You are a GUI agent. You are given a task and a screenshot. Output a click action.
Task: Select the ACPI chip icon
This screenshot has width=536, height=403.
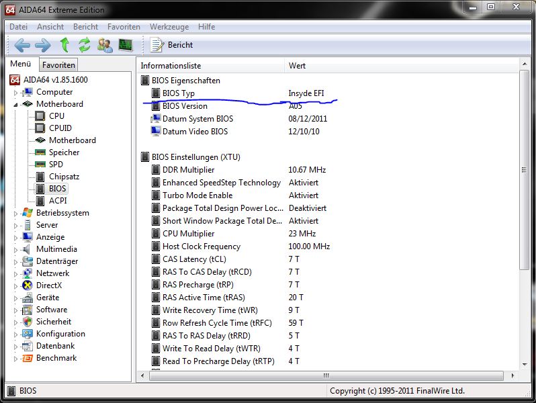pos(40,201)
